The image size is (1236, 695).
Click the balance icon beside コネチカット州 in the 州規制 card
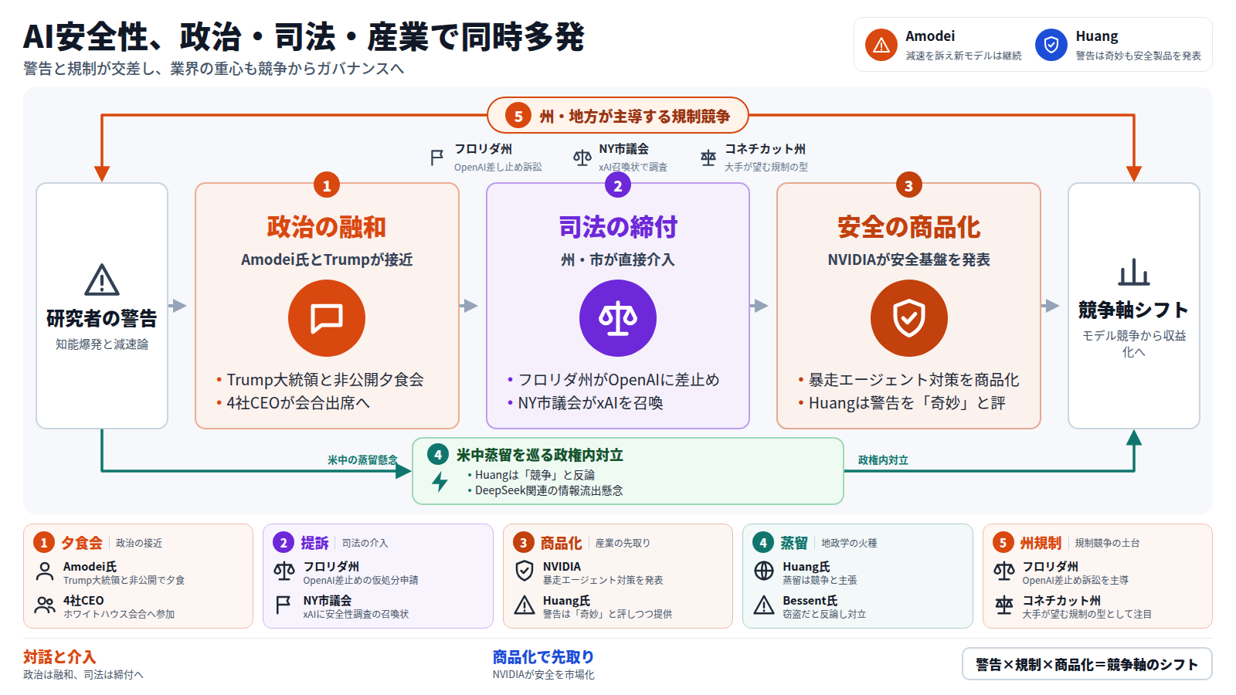pyautogui.click(x=1004, y=605)
